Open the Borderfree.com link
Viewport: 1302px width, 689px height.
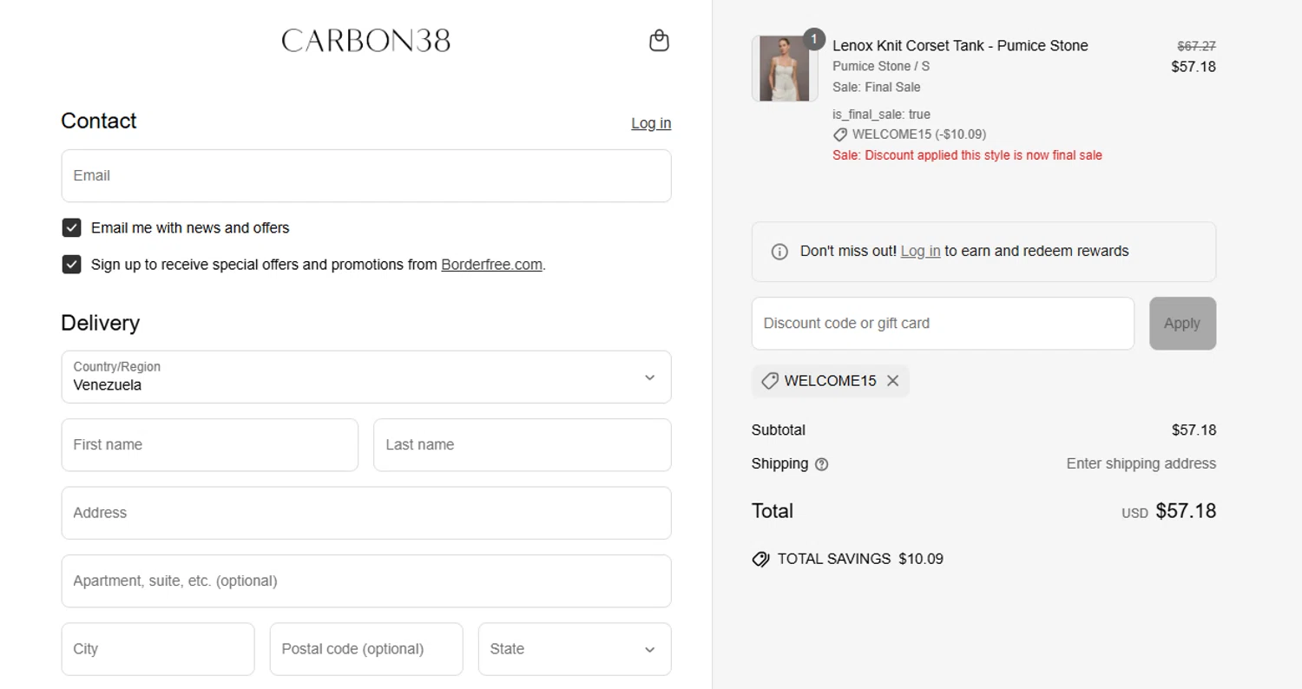491,265
